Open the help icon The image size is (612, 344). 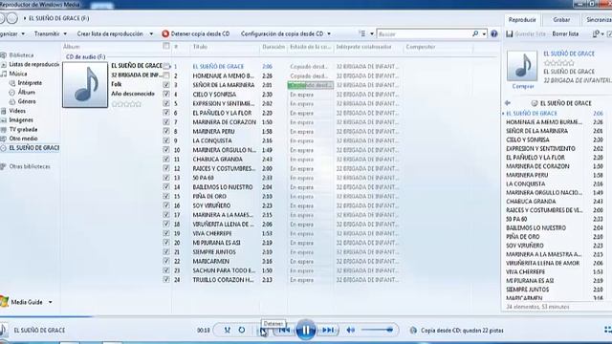(x=494, y=34)
